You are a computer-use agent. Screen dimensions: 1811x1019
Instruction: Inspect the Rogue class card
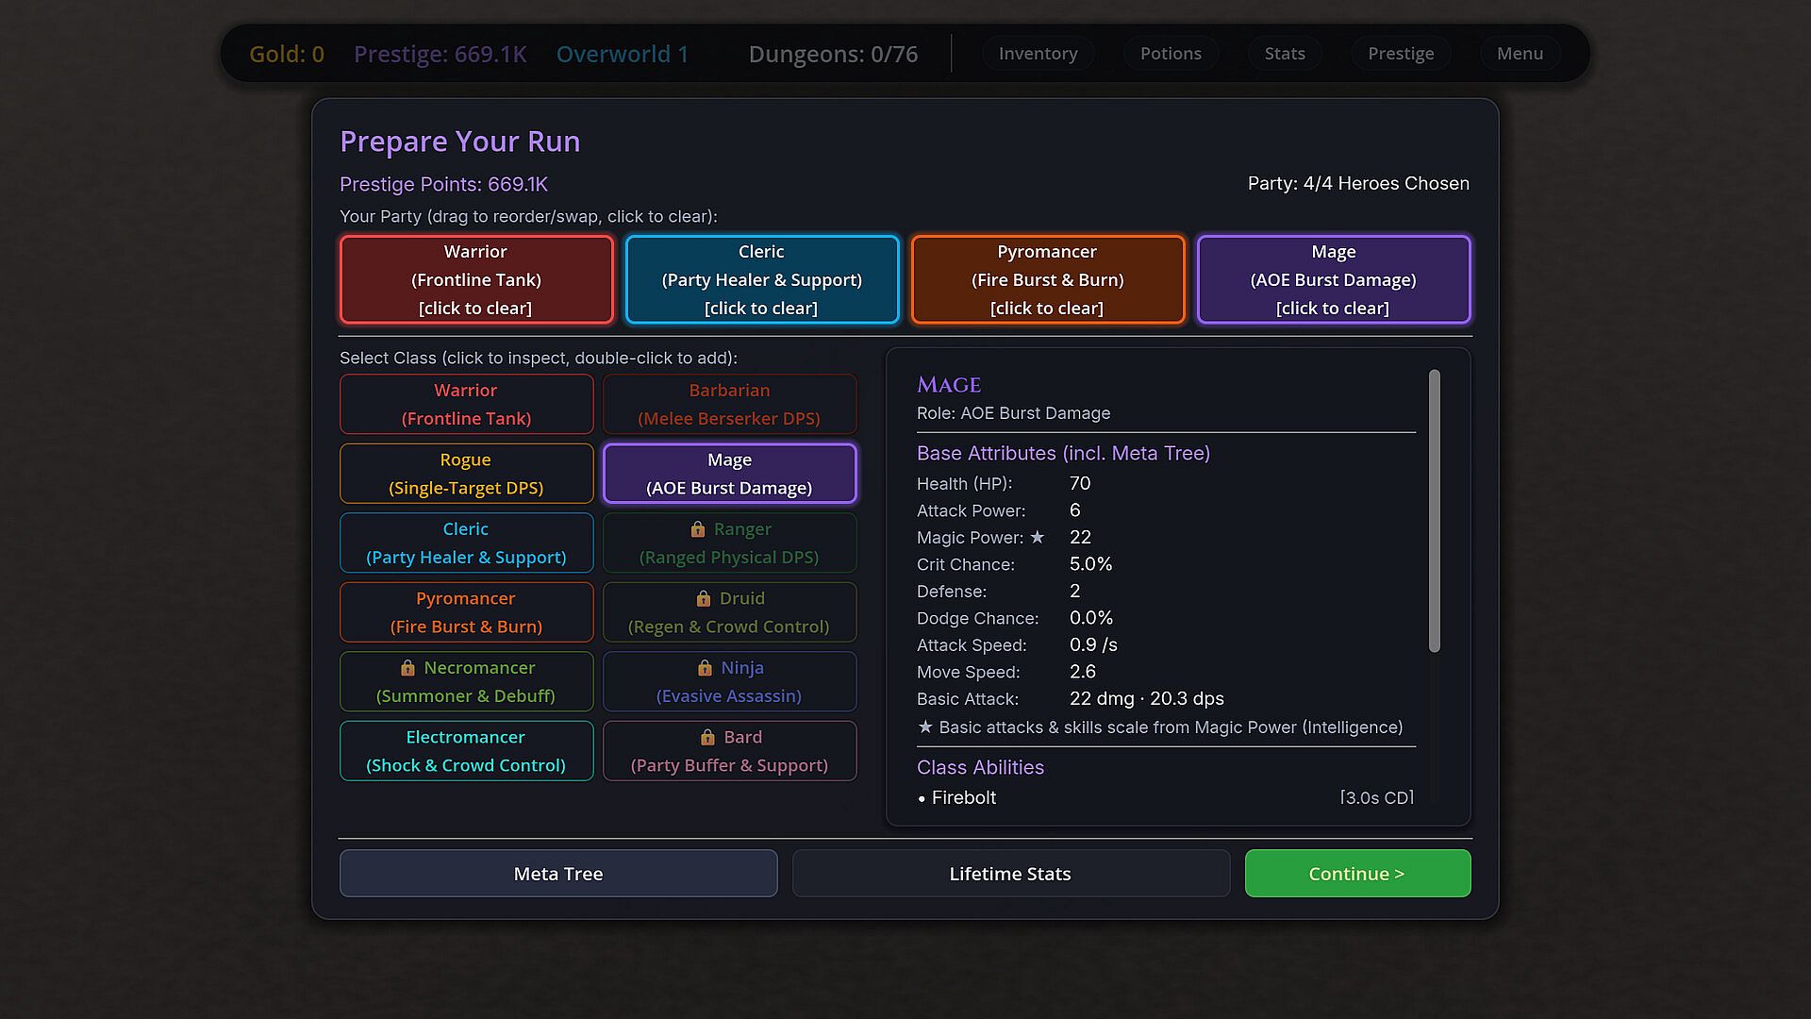click(466, 474)
